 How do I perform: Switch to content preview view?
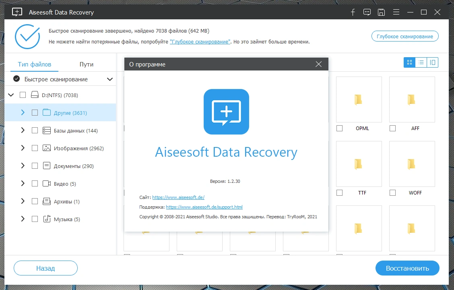tap(433, 62)
